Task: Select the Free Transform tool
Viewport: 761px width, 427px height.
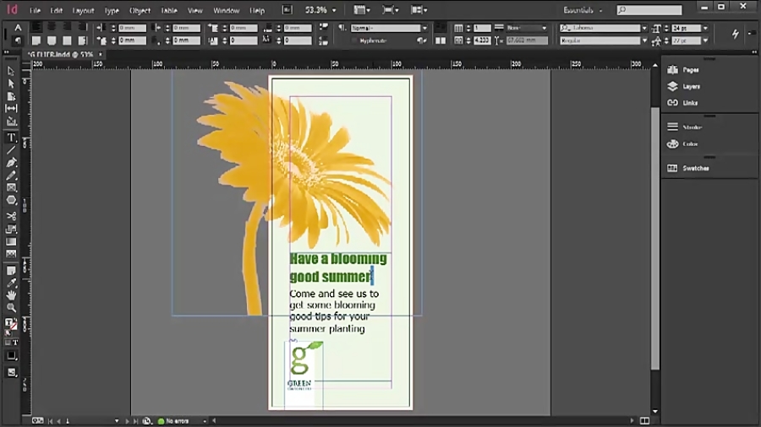Action: (11, 229)
